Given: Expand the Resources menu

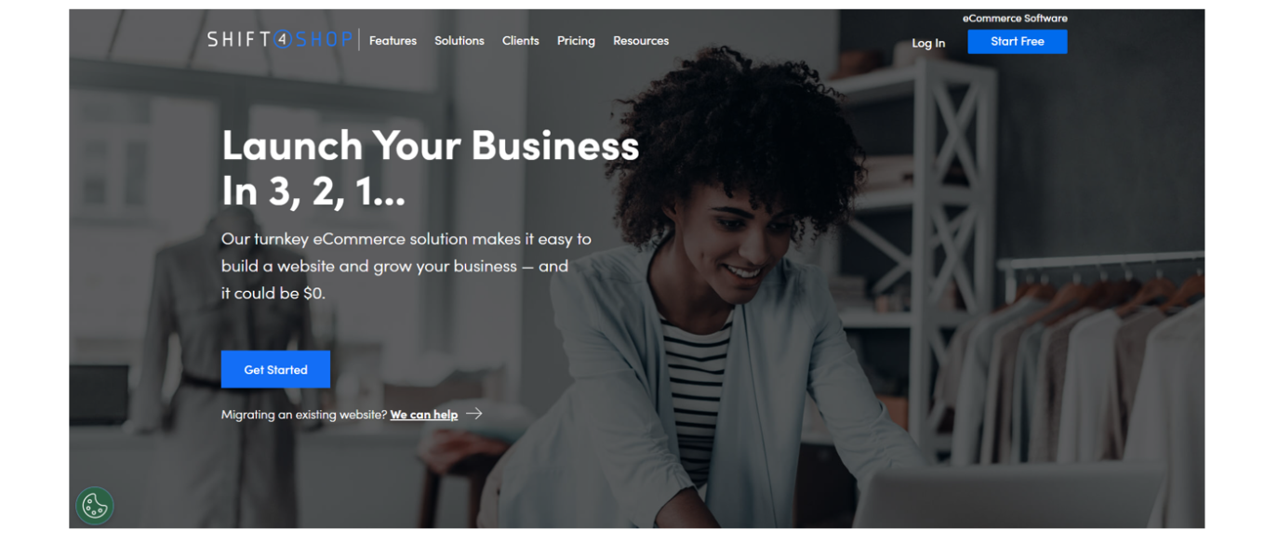Looking at the screenshot, I should [641, 41].
